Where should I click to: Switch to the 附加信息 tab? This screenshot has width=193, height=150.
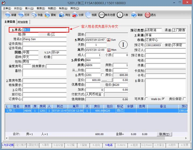[23, 22]
